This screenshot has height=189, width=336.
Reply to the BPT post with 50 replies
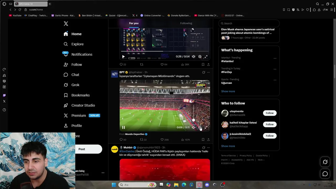(x=123, y=140)
